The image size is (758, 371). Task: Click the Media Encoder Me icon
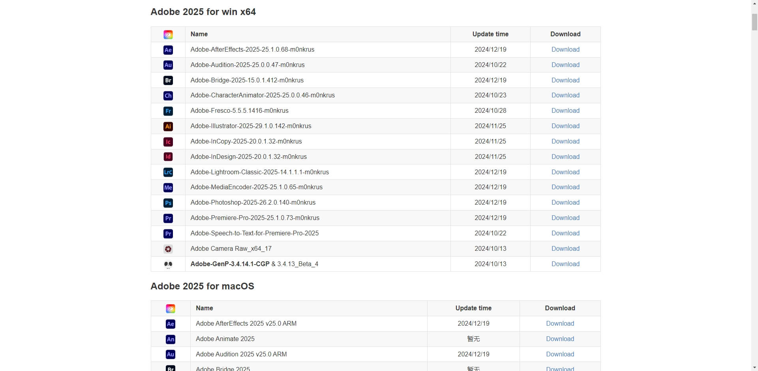tap(168, 188)
